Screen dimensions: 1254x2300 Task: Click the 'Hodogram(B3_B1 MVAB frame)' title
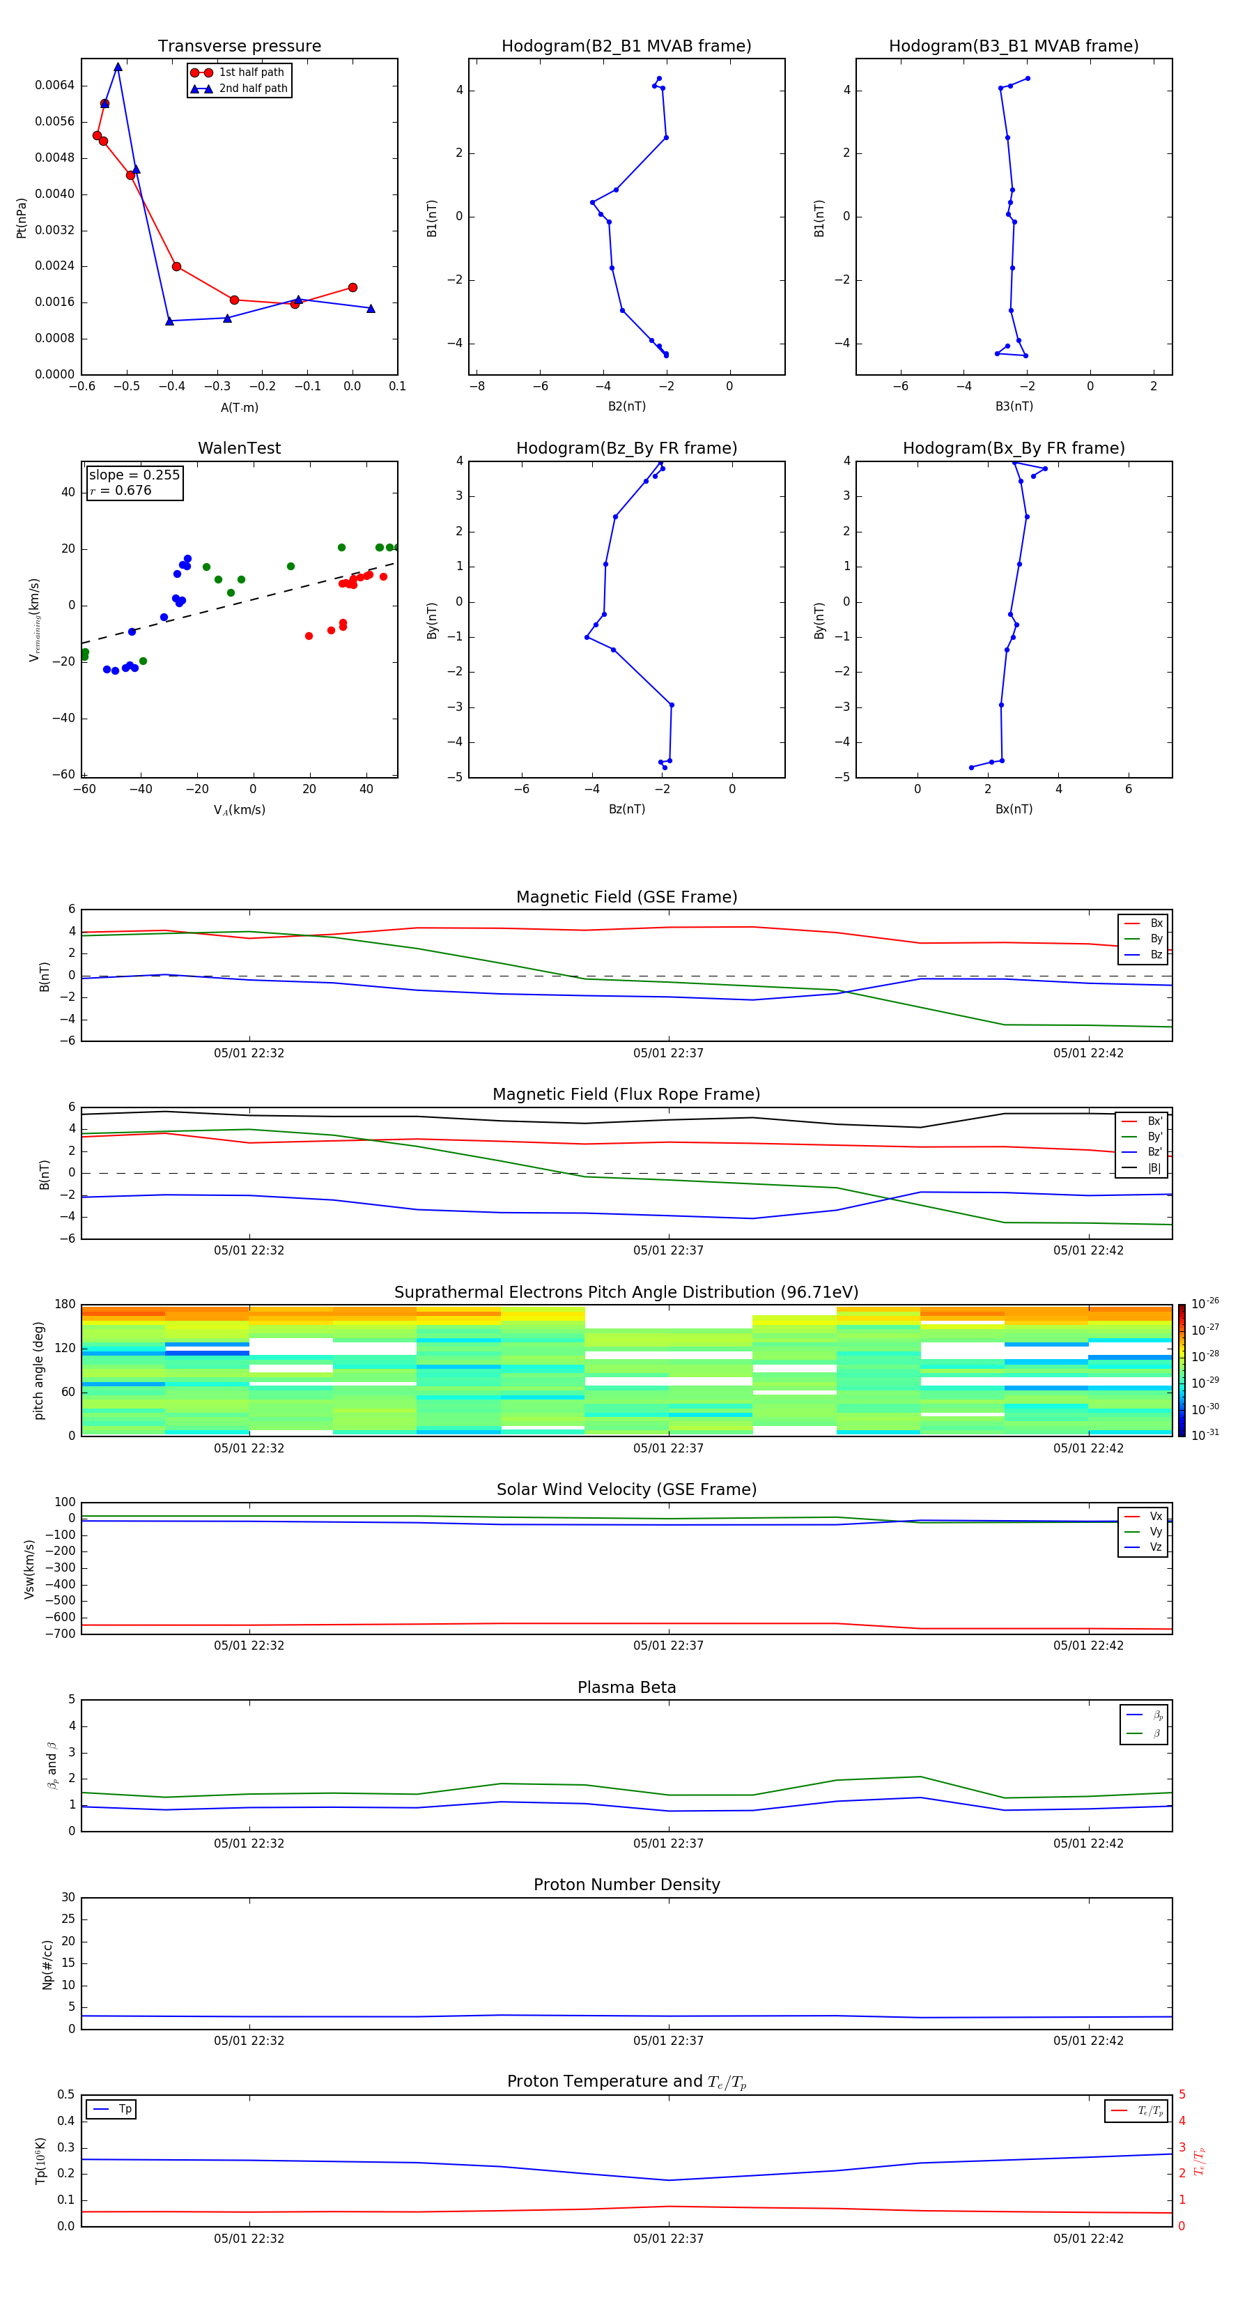tap(1014, 47)
